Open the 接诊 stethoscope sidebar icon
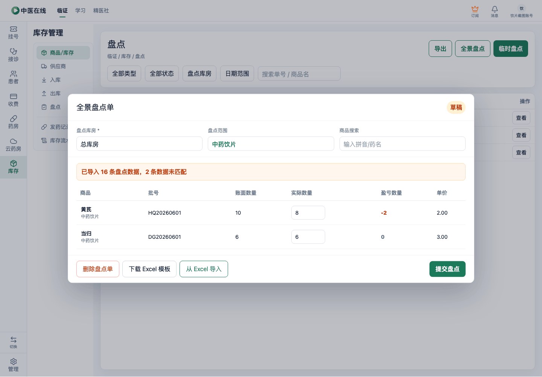 pyautogui.click(x=14, y=52)
